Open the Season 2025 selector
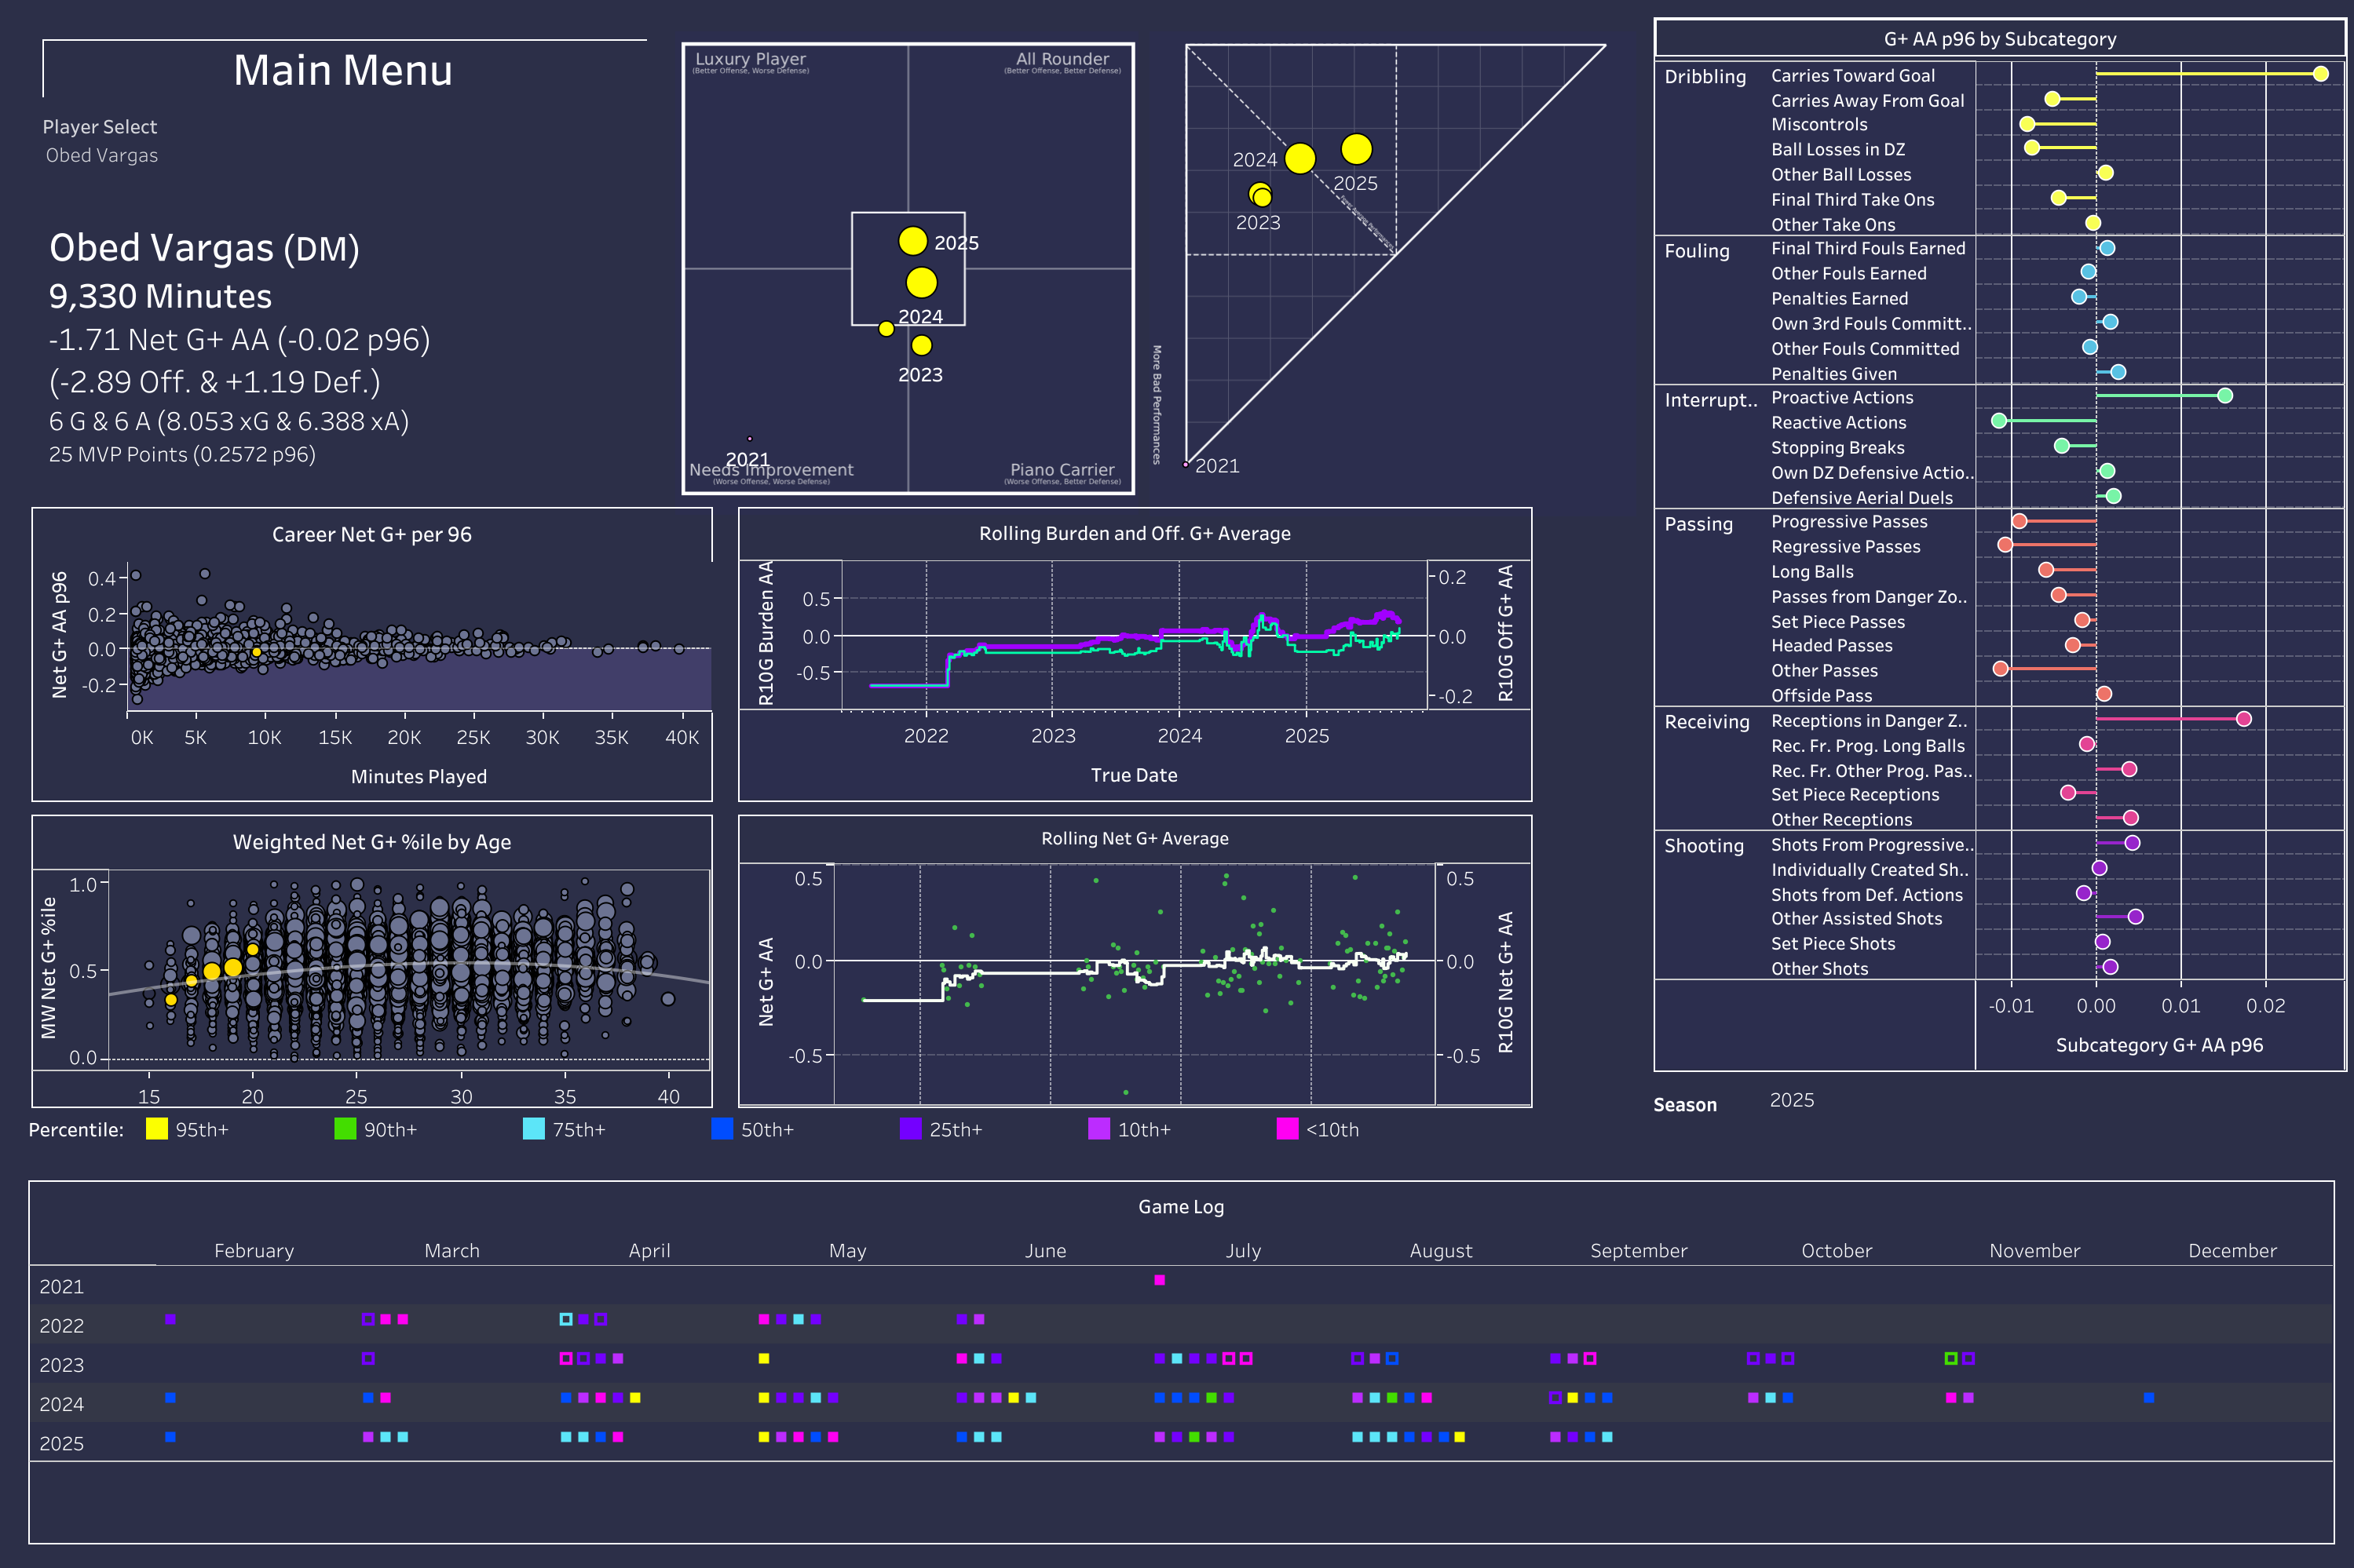Image resolution: width=2354 pixels, height=1568 pixels. [x=1791, y=1100]
